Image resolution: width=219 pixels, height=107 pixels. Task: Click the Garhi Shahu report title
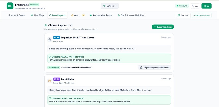tap(68, 79)
